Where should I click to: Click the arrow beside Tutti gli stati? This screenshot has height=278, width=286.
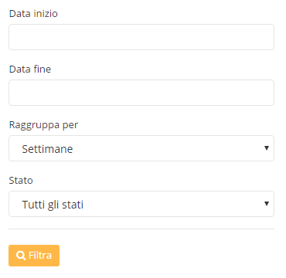[x=267, y=204]
